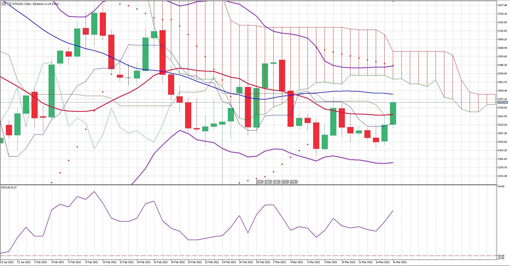The height and width of the screenshot is (266, 510).
Task: Select the first 17:30 event marker
Action: click(x=268, y=182)
